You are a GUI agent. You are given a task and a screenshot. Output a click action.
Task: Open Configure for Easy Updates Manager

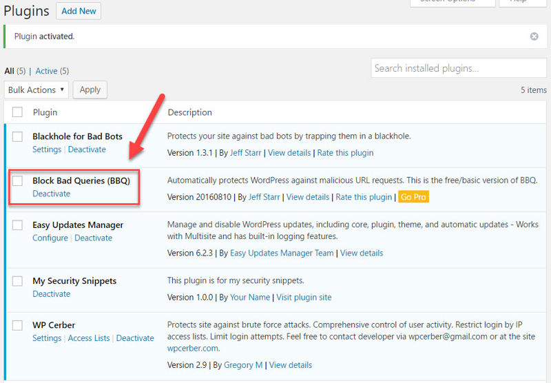pos(50,238)
